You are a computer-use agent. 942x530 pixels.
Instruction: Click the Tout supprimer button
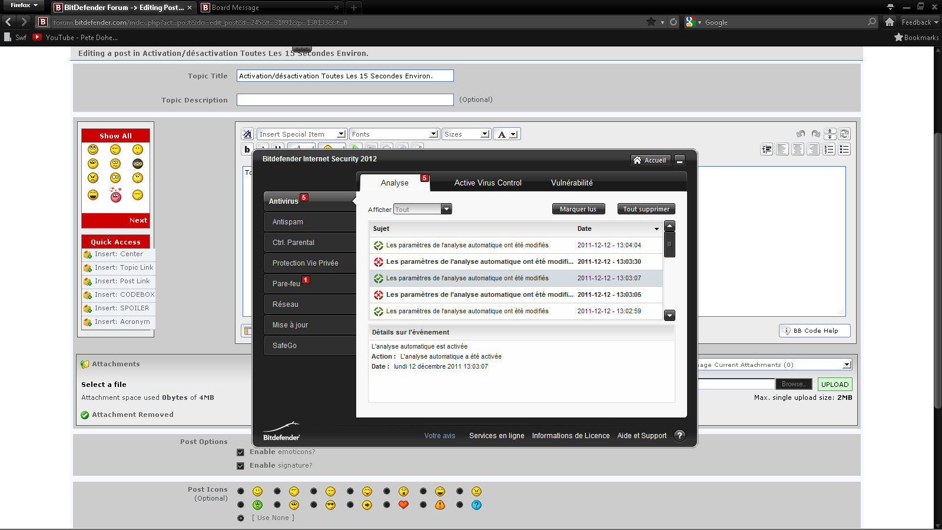[646, 209]
